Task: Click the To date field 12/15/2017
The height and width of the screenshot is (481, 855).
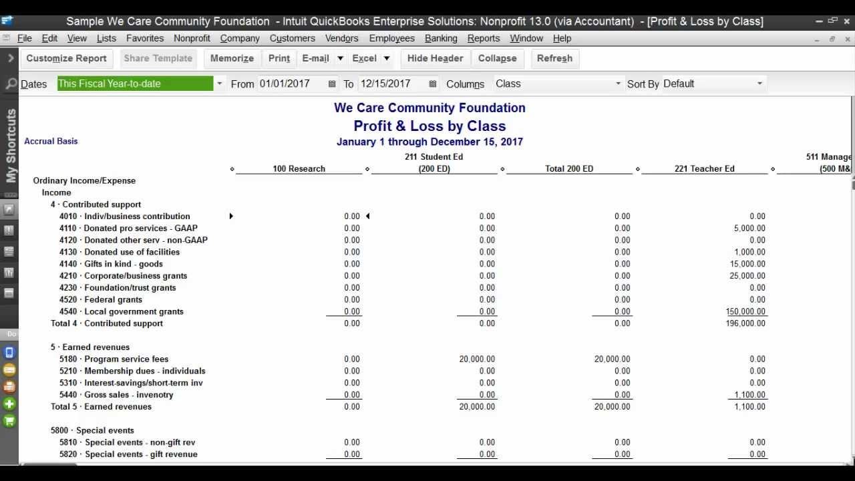Action: tap(391, 84)
